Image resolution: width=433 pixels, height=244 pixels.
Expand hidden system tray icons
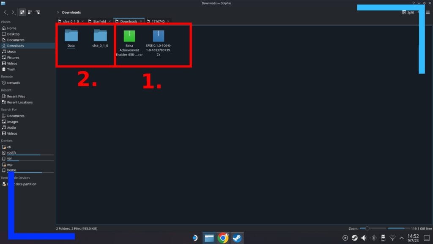pos(402,238)
